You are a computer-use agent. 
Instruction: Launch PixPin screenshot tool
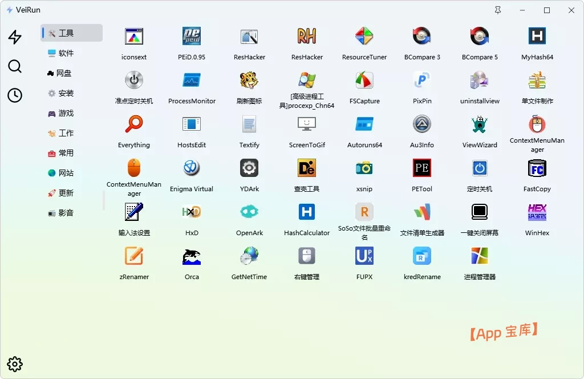pyautogui.click(x=422, y=80)
